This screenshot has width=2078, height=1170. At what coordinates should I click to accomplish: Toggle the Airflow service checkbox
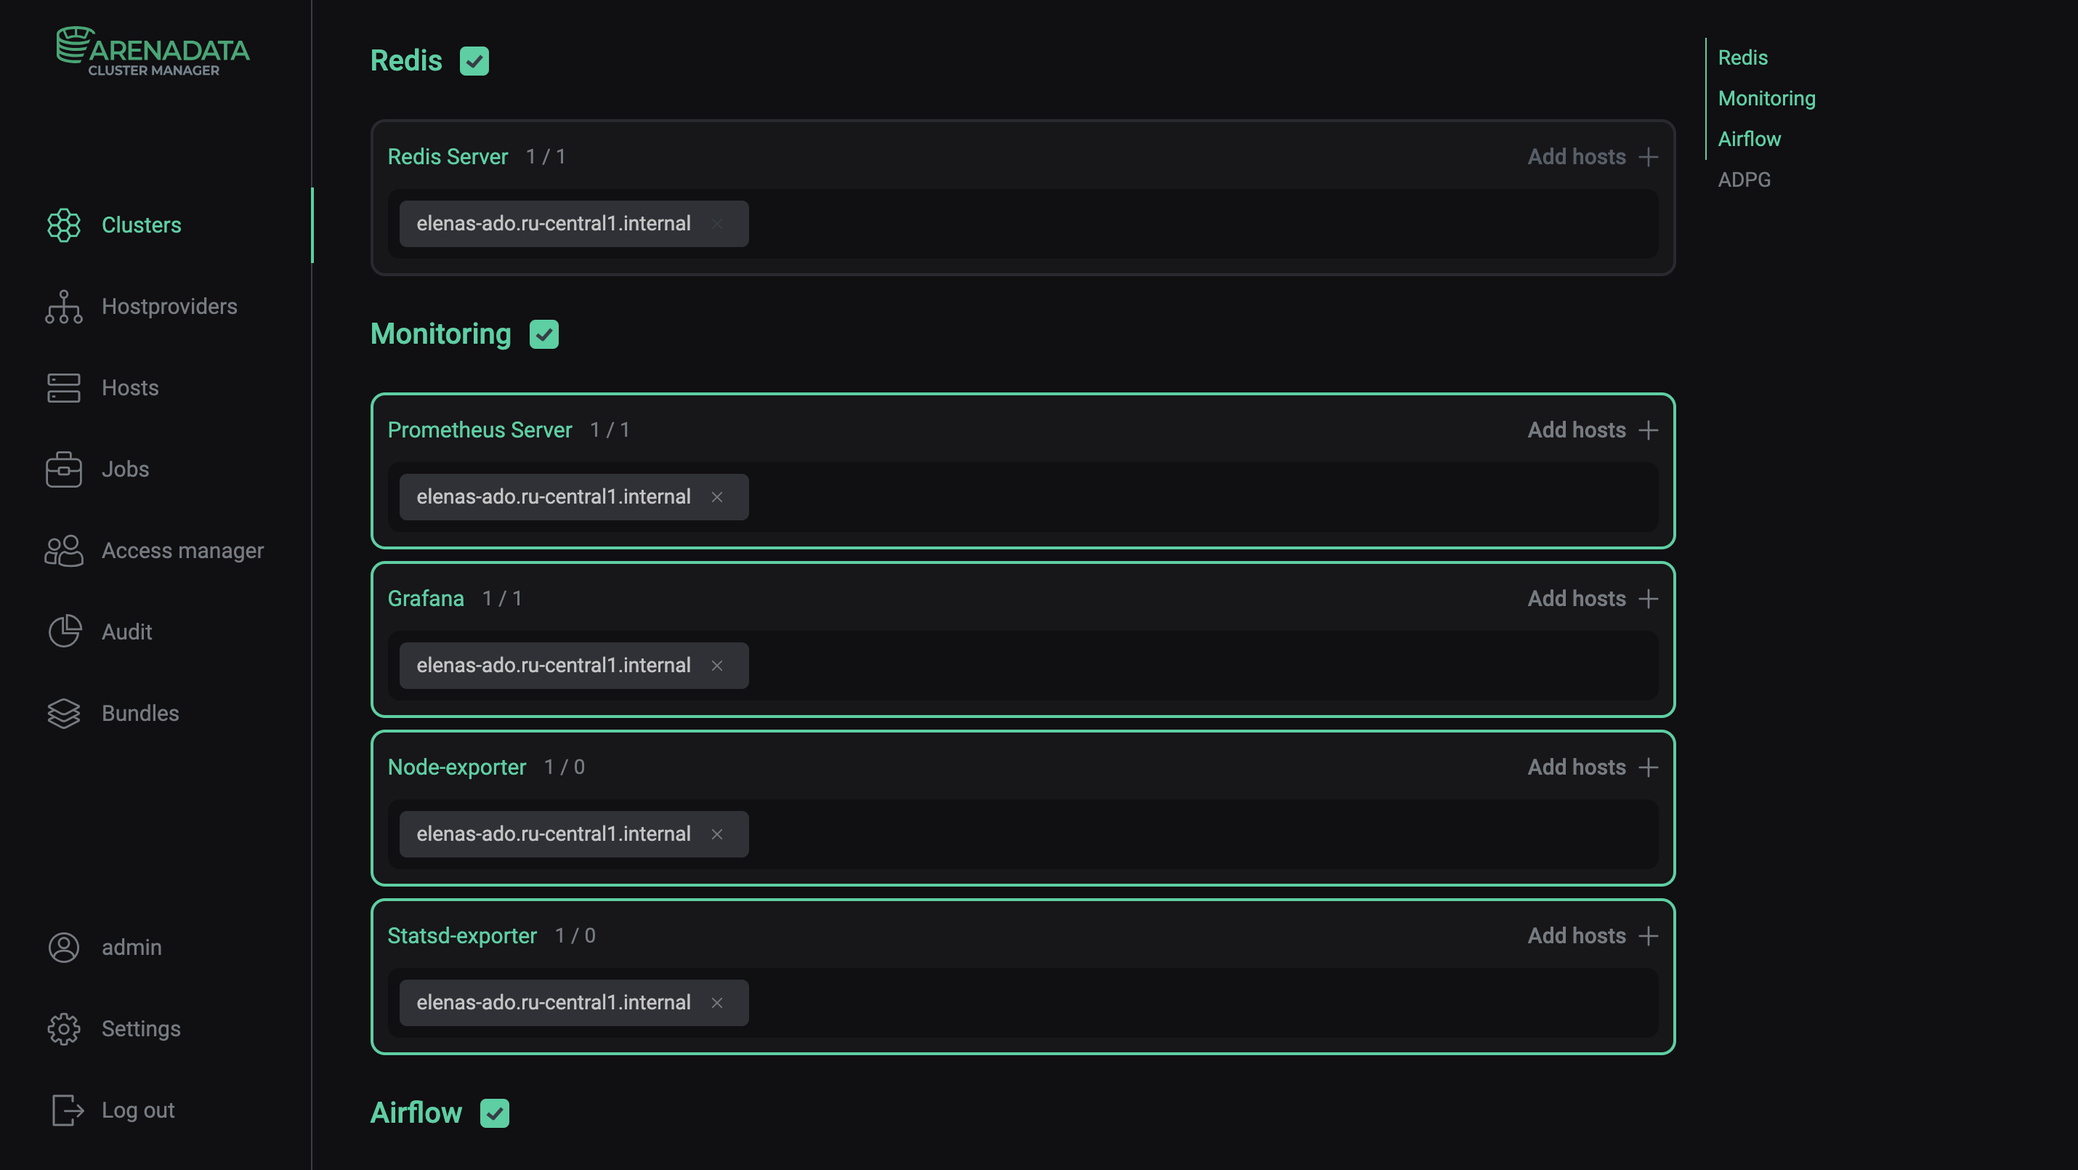coord(496,1113)
